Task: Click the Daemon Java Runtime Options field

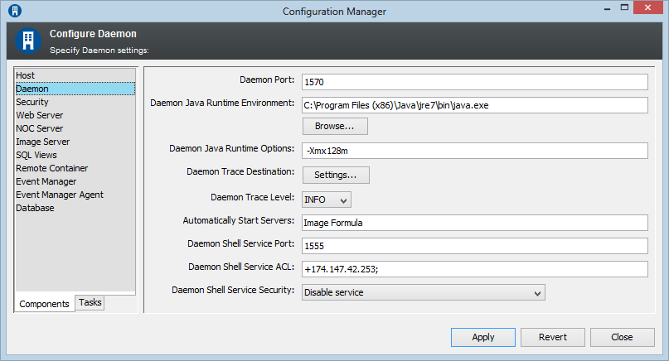Action: pyautogui.click(x=475, y=151)
